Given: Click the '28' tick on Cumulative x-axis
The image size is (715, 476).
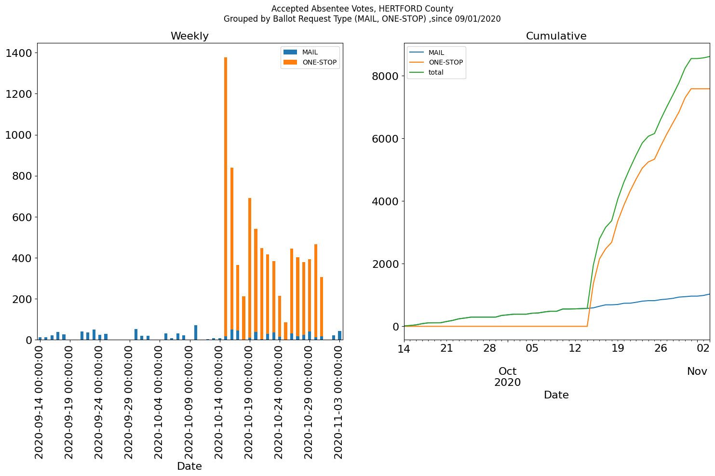Looking at the screenshot, I should click(x=489, y=348).
